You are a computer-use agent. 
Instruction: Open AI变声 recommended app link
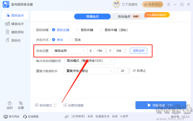(124, 116)
